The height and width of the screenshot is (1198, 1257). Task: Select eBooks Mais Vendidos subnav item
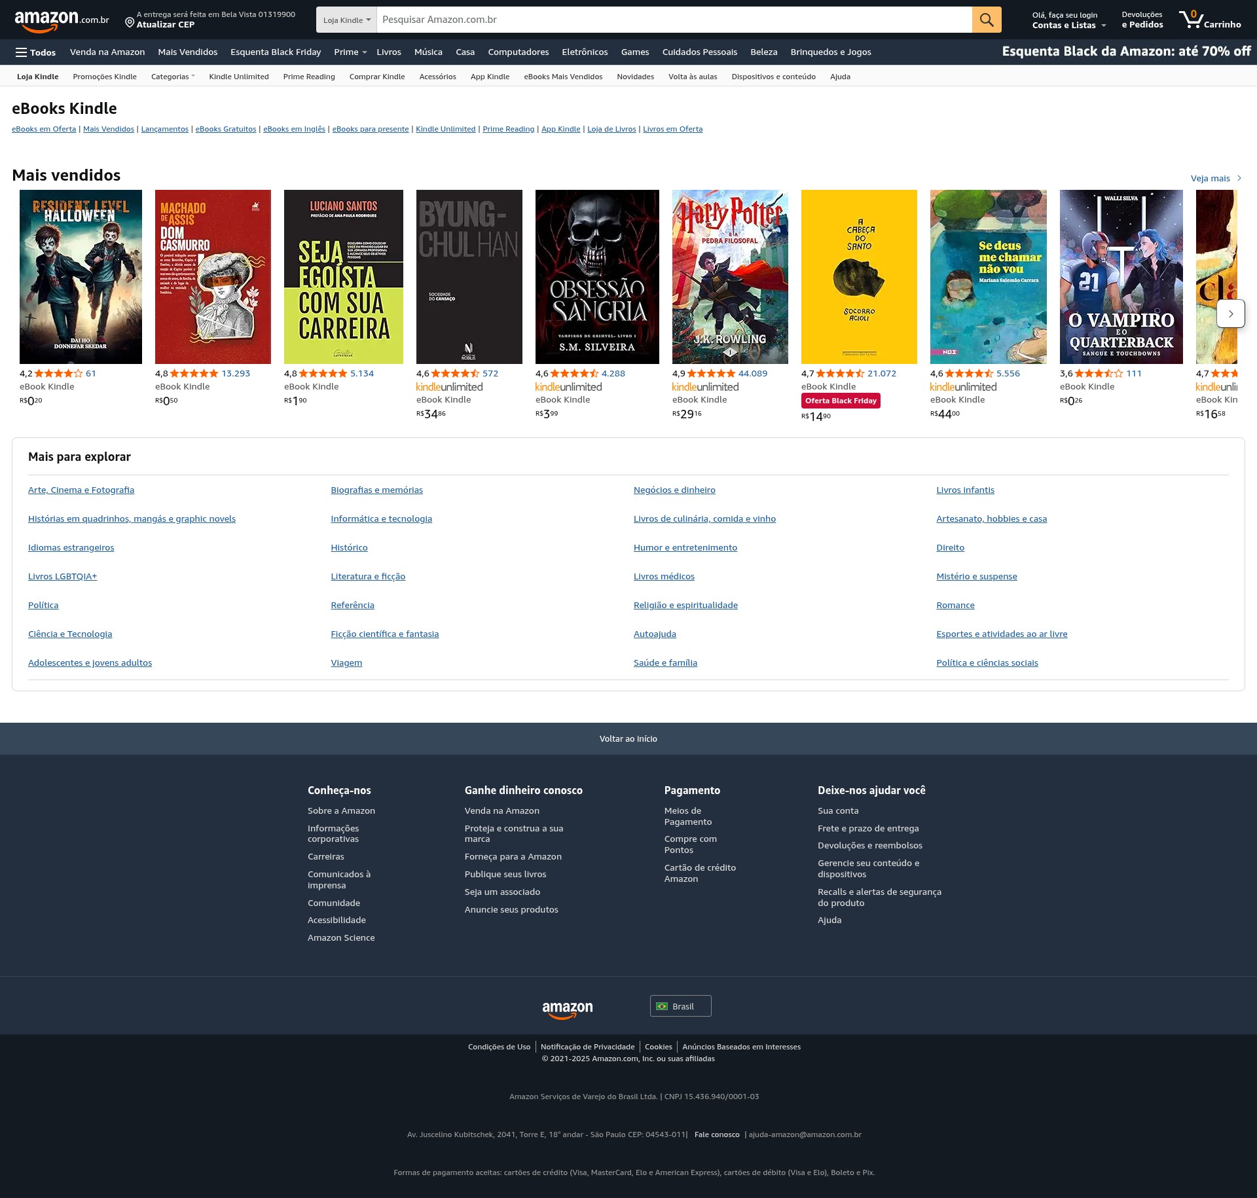click(x=563, y=77)
